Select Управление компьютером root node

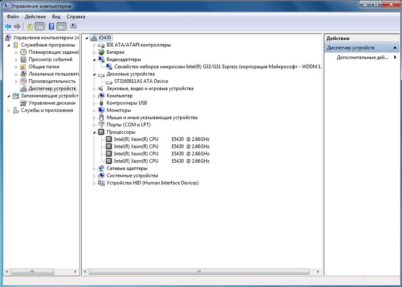pos(46,38)
